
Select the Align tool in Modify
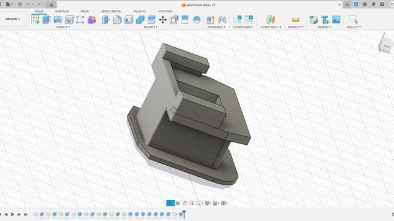[x=174, y=20]
